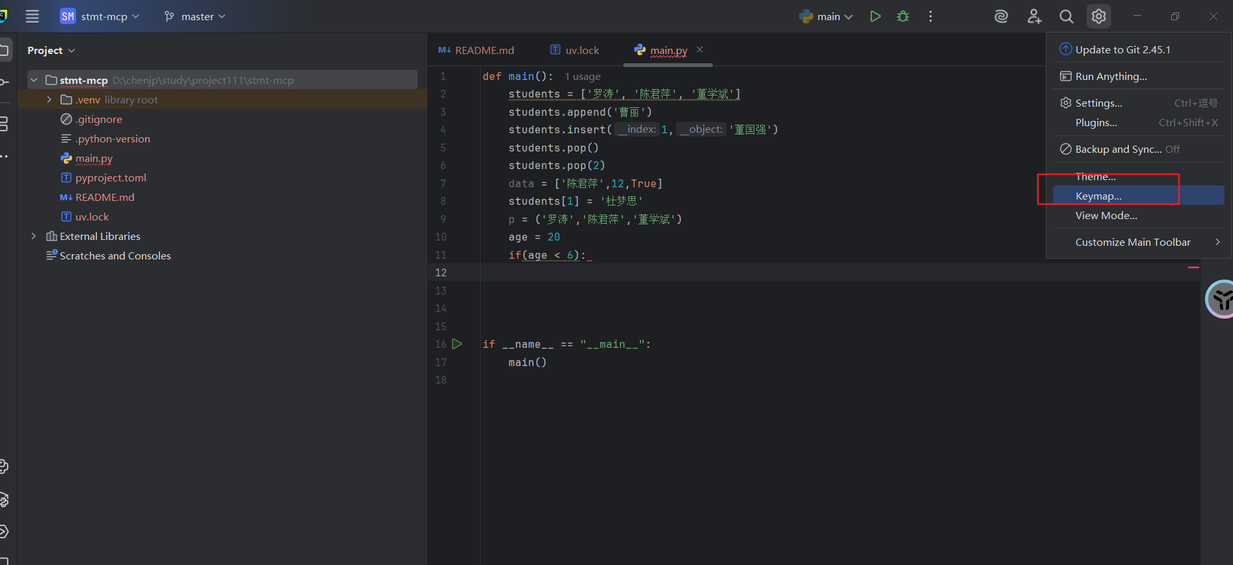The height and width of the screenshot is (565, 1233).
Task: Click the git branch icon beside master
Action: pos(169,16)
